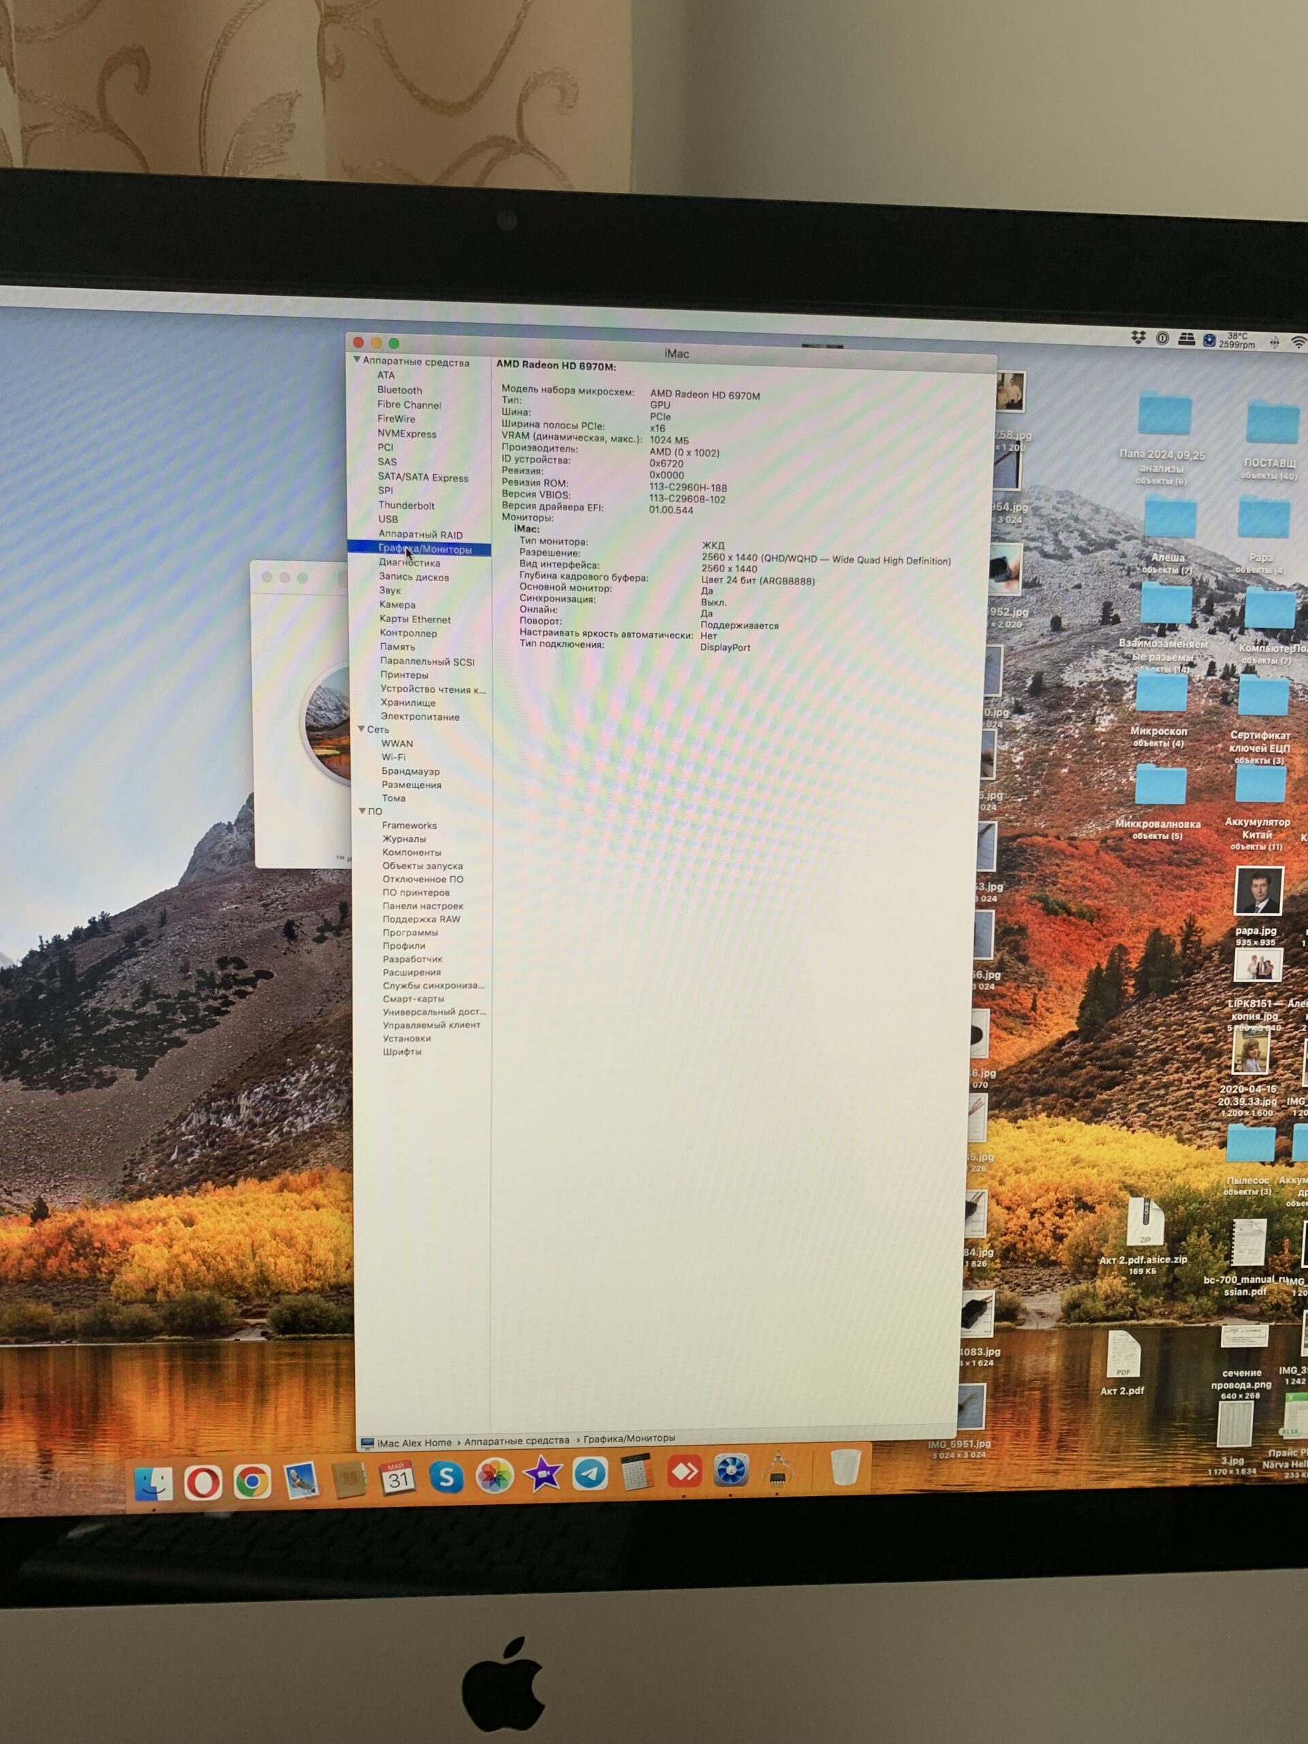Select USB in the sidebar
This screenshot has height=1744, width=1308.
(388, 520)
